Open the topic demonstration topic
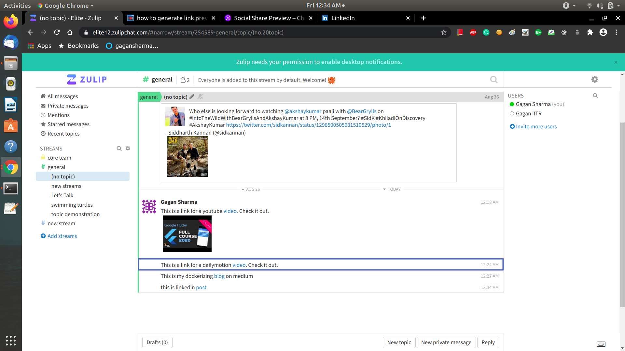Viewport: 625px width, 351px height. (75, 214)
